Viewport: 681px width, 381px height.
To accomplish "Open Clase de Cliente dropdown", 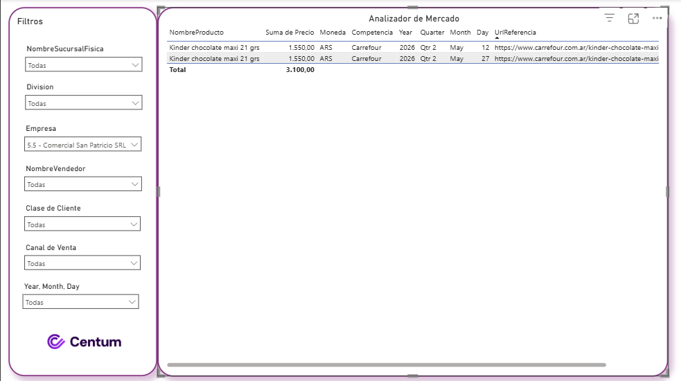I will coord(82,224).
